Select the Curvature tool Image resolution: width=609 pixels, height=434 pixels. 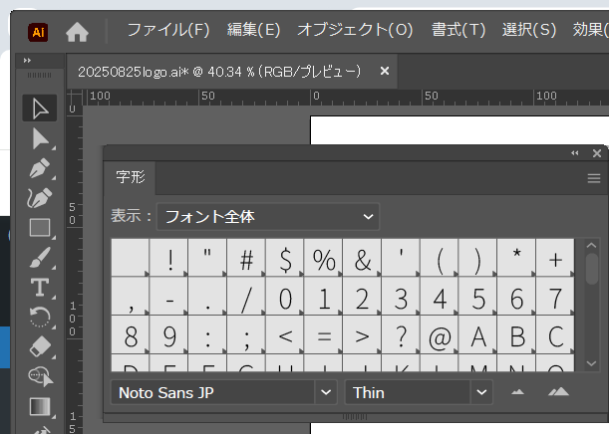(40, 197)
